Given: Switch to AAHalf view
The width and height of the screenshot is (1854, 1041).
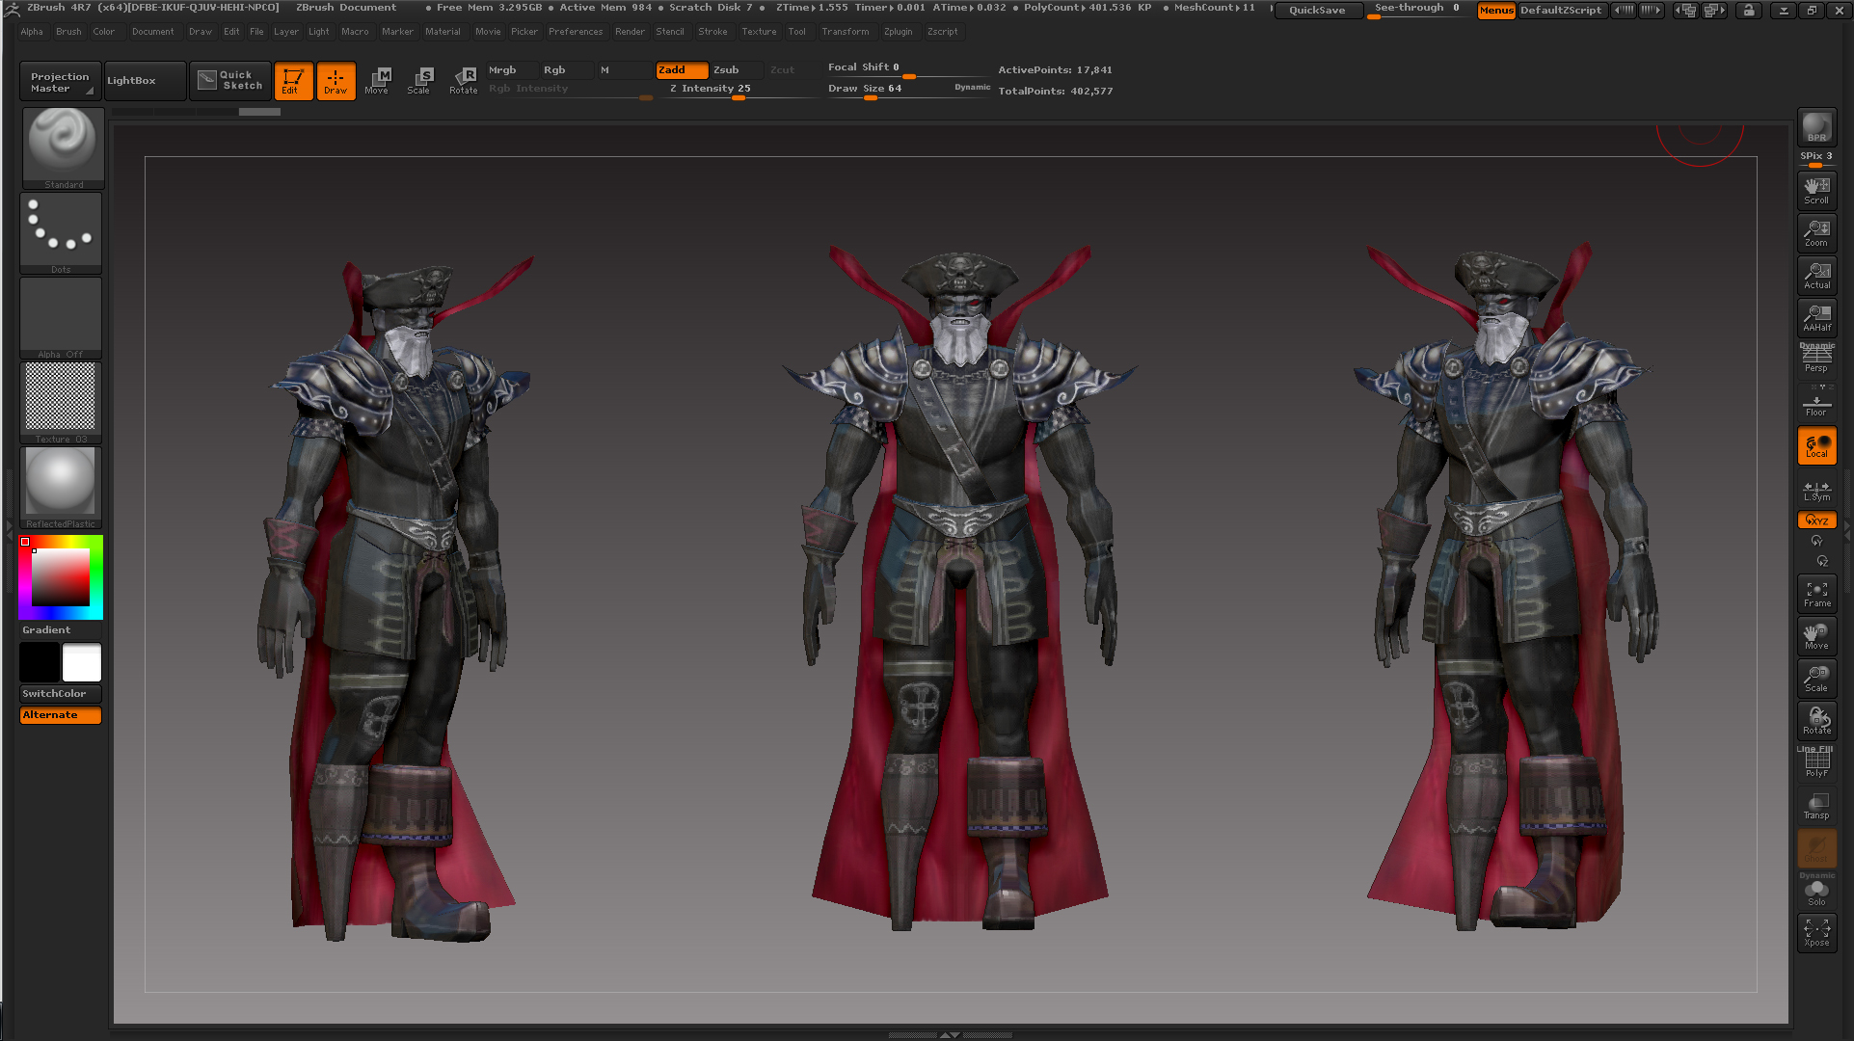Looking at the screenshot, I should [x=1816, y=318].
